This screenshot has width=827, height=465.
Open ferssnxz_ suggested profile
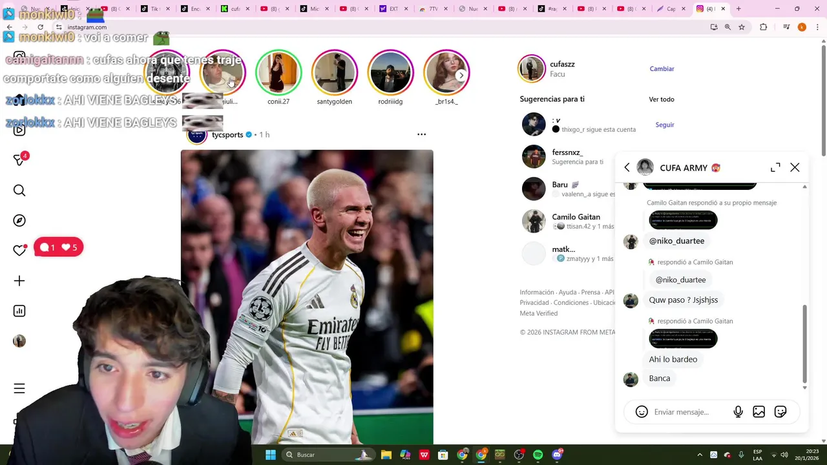[567, 152]
